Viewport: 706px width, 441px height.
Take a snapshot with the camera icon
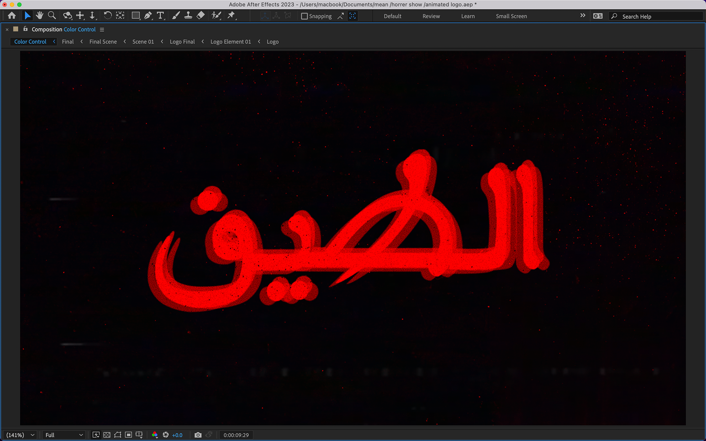coord(198,435)
